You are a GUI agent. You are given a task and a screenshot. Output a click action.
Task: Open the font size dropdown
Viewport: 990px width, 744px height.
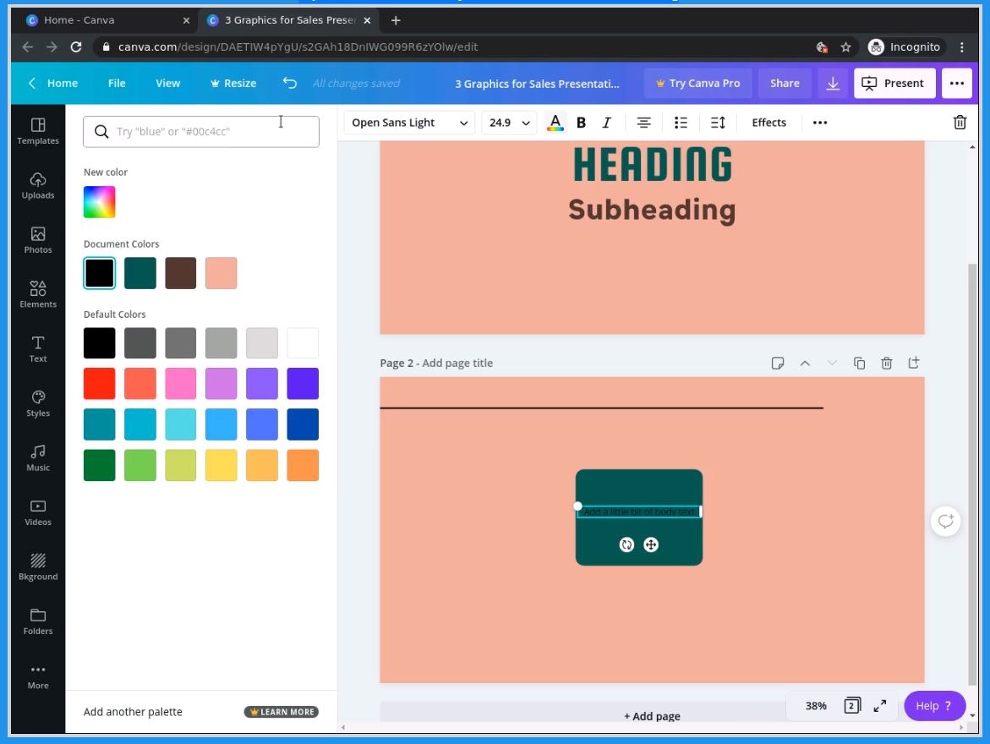507,122
